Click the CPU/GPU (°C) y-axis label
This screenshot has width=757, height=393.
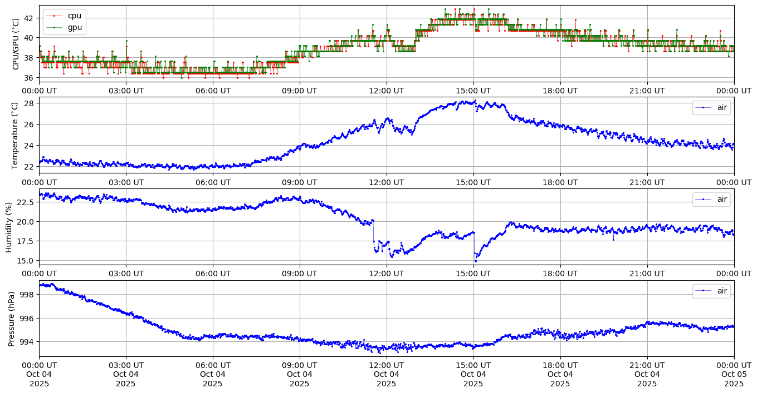pos(16,44)
